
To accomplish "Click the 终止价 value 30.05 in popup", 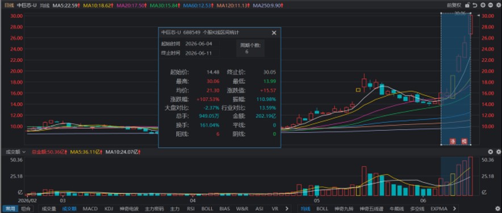I will coord(269,72).
